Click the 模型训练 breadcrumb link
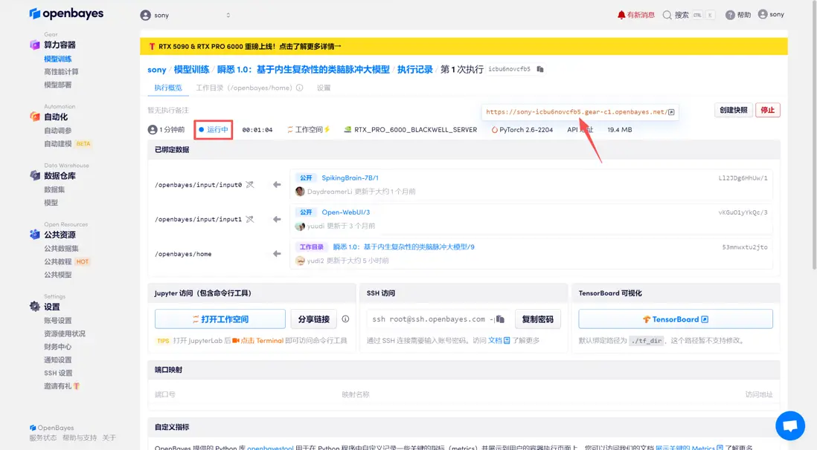The height and width of the screenshot is (450, 817). point(191,69)
